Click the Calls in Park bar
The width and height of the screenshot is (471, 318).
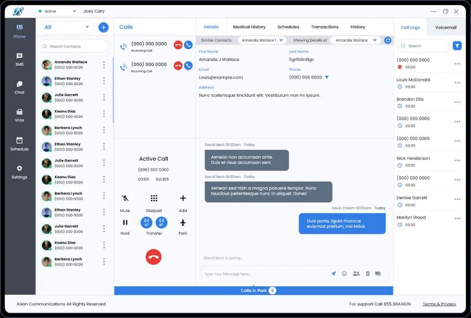click(254, 290)
